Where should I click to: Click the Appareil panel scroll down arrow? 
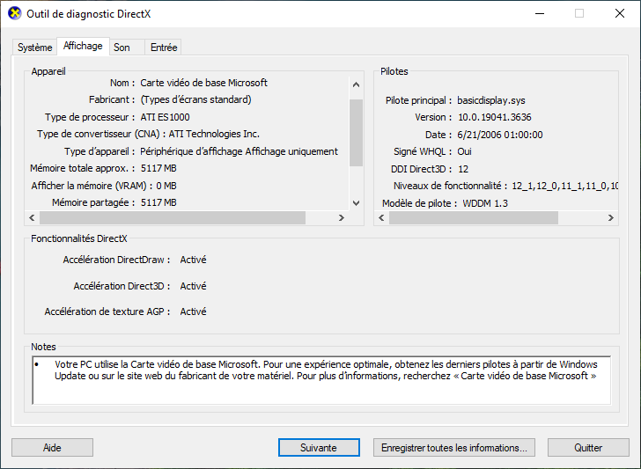(x=356, y=203)
